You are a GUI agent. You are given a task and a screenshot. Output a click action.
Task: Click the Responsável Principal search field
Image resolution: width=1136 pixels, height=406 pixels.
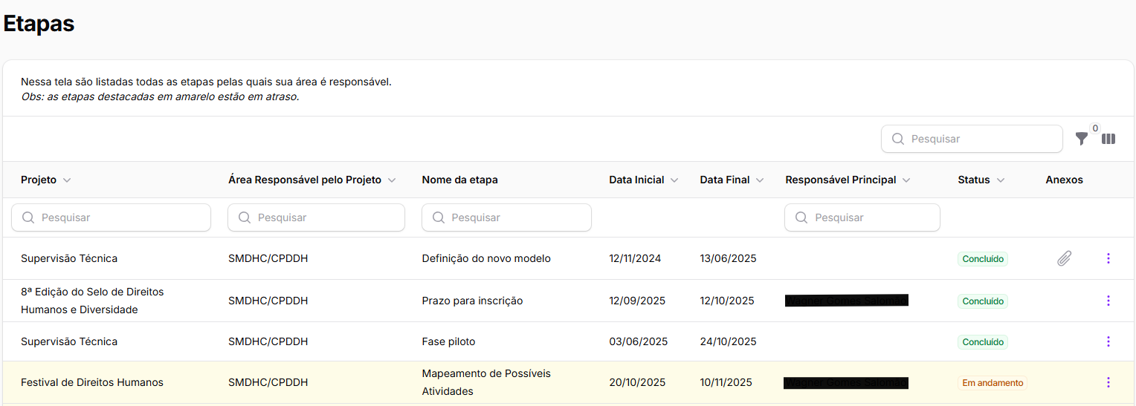click(870, 217)
